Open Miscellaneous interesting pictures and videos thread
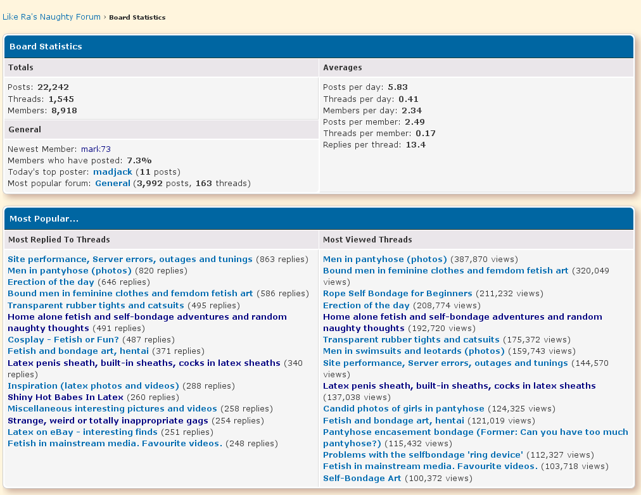The image size is (641, 495). [x=112, y=409]
